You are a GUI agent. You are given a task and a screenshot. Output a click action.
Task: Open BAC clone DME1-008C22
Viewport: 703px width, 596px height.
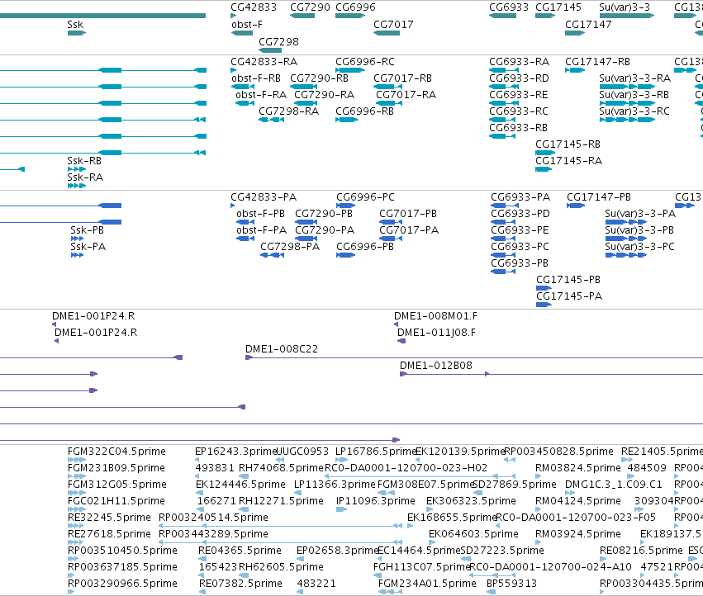[x=282, y=349]
